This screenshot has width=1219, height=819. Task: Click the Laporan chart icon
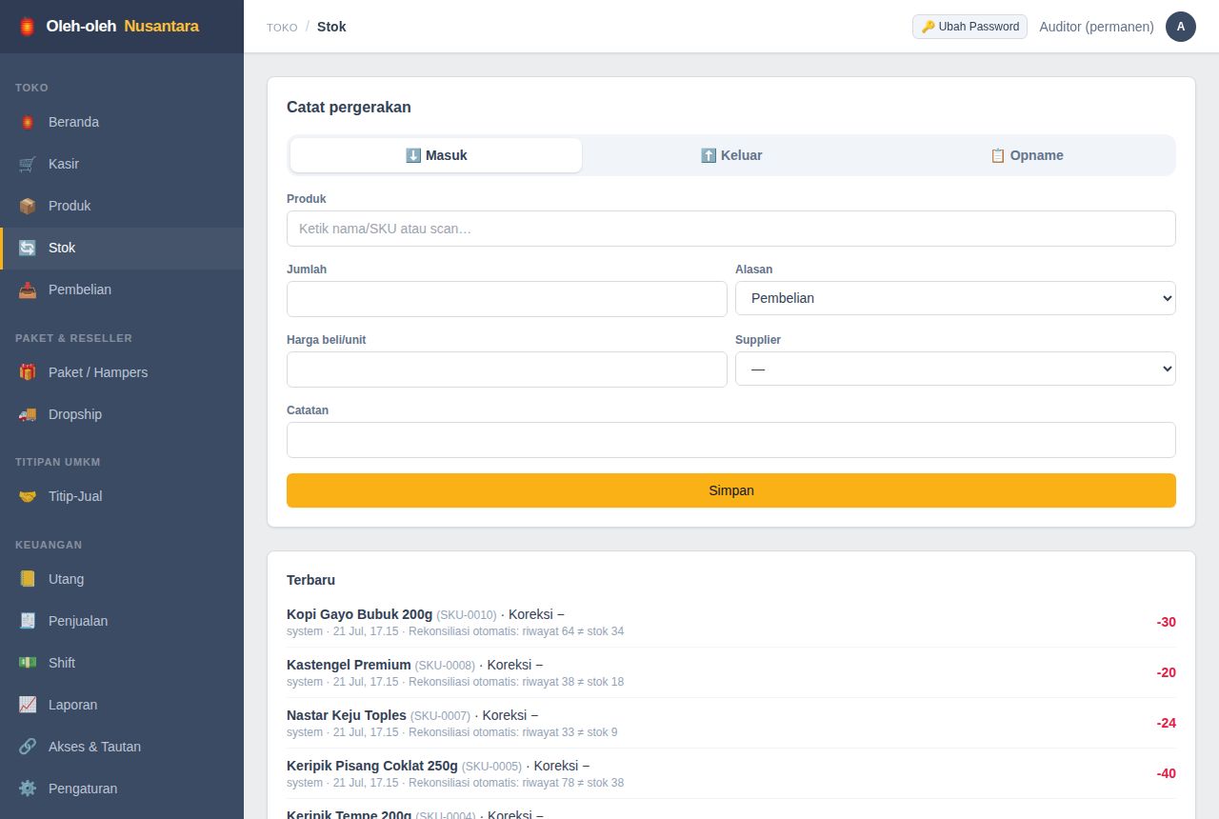[x=28, y=705]
